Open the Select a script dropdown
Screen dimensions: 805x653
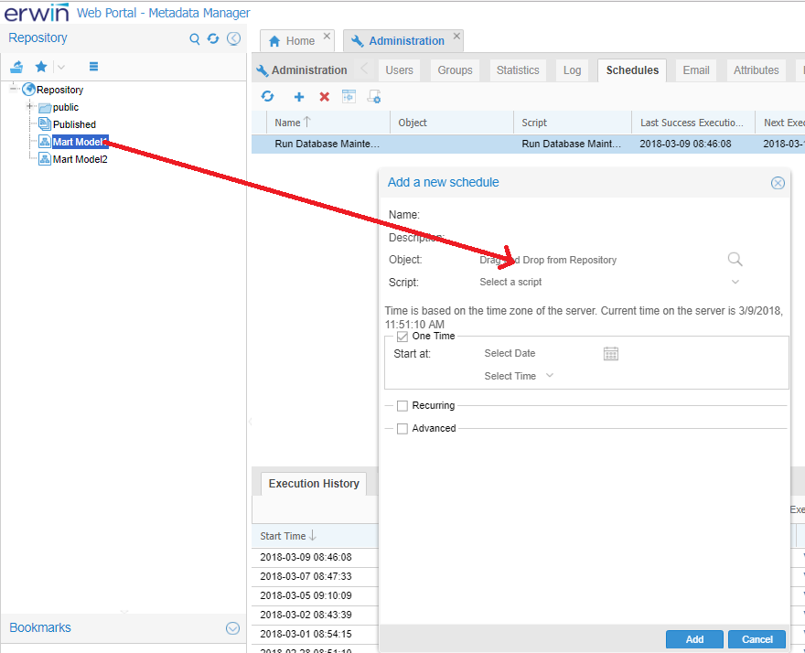(735, 282)
